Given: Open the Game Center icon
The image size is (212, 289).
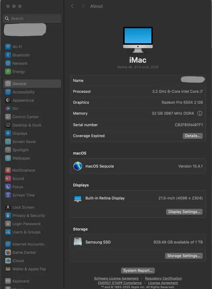Looking at the screenshot, I should (8, 252).
